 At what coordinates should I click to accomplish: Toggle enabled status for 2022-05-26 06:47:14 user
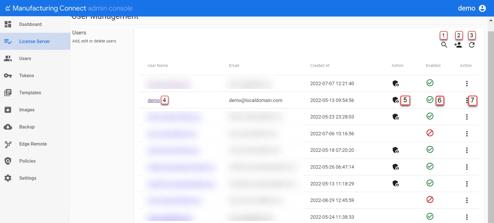click(430, 166)
